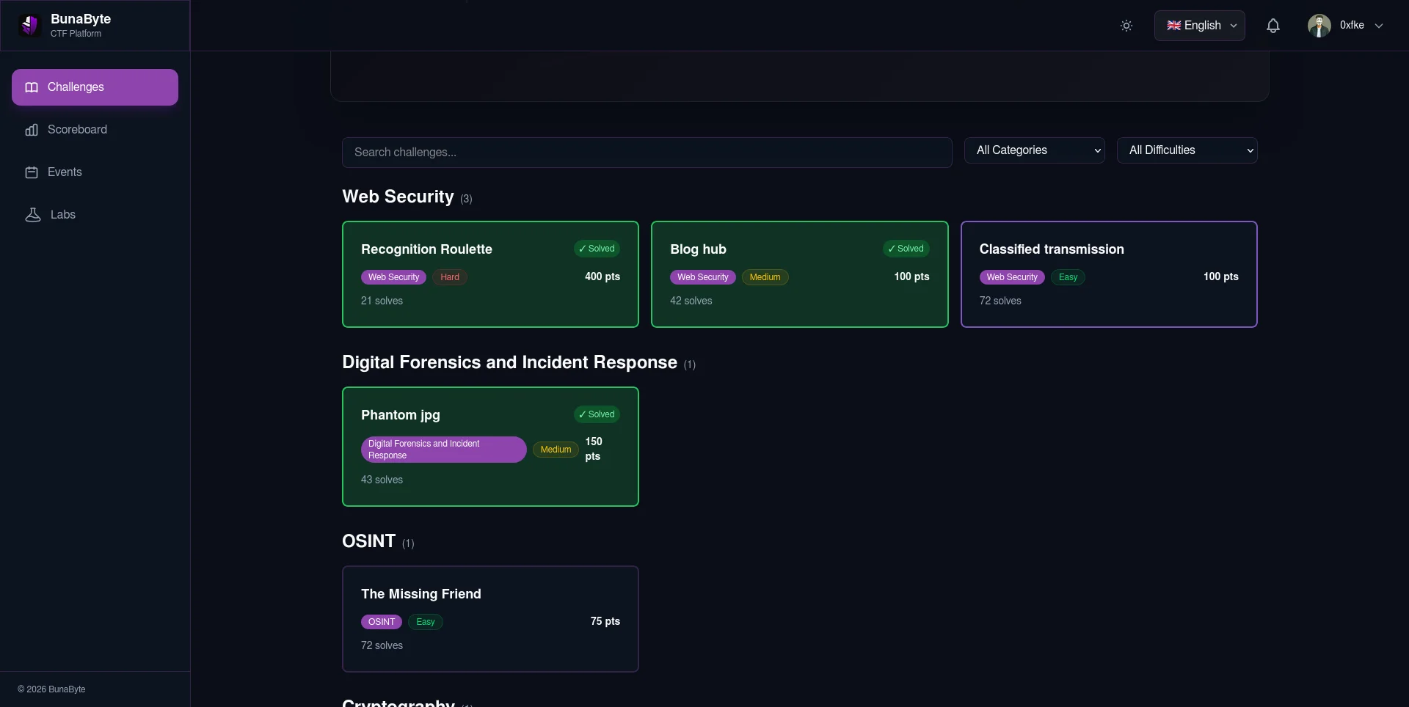Click the Events calendar icon

point(32,172)
